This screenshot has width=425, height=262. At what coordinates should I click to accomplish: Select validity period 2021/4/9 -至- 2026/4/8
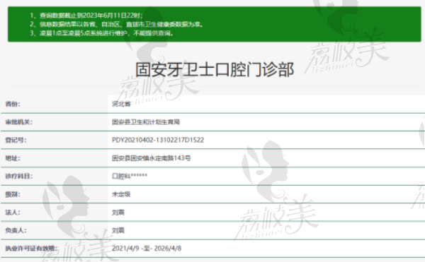point(147,248)
